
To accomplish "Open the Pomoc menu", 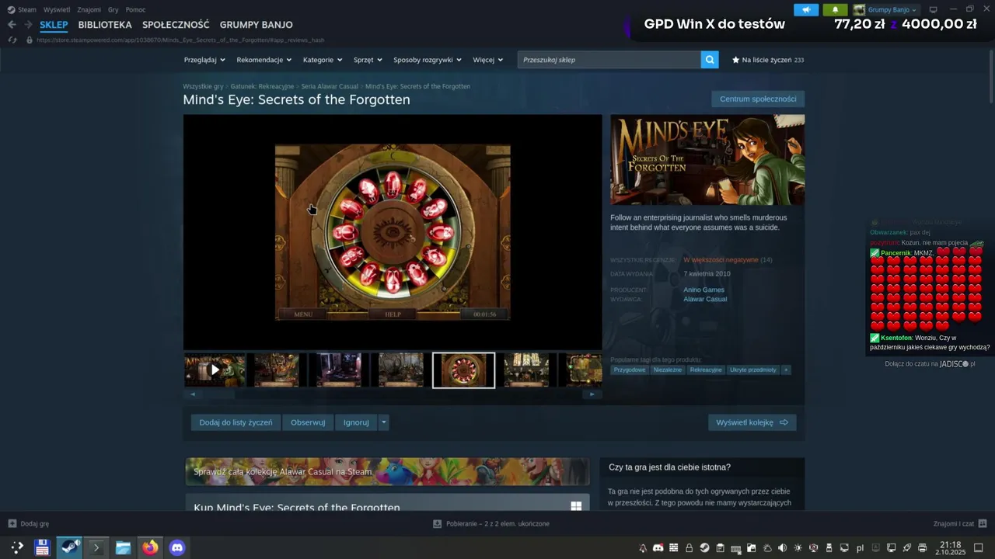I will [135, 9].
